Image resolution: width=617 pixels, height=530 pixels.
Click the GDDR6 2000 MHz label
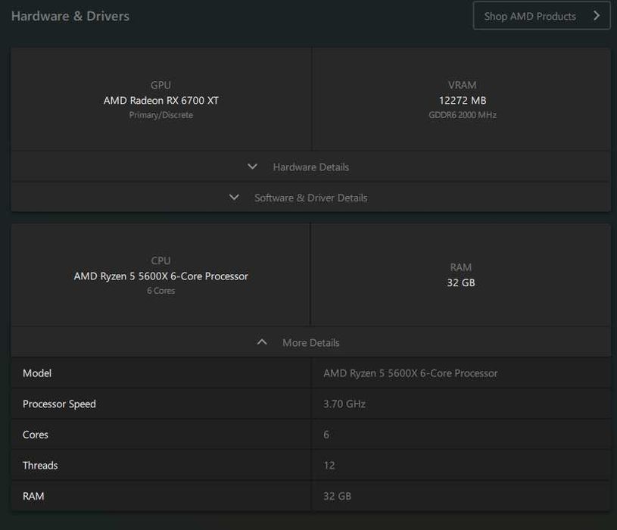point(462,115)
